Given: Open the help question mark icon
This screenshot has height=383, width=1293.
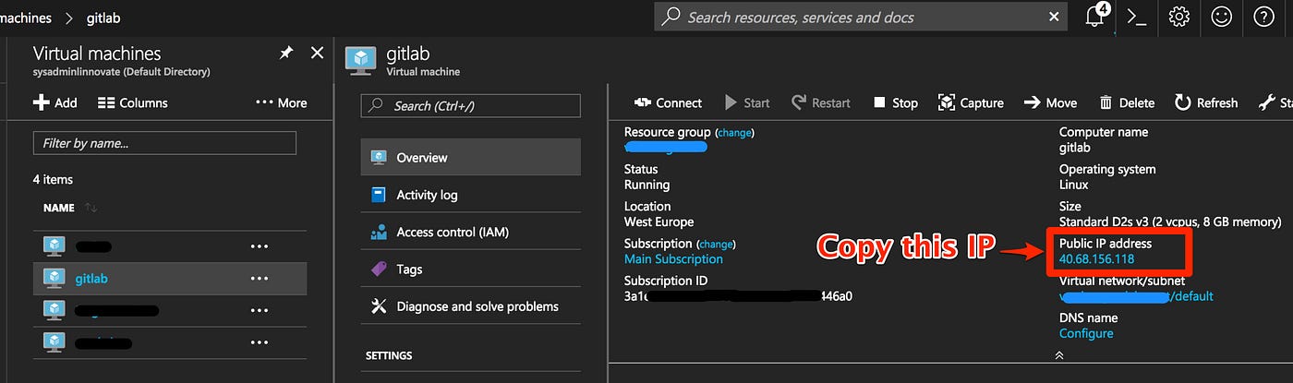Looking at the screenshot, I should click(x=1263, y=17).
